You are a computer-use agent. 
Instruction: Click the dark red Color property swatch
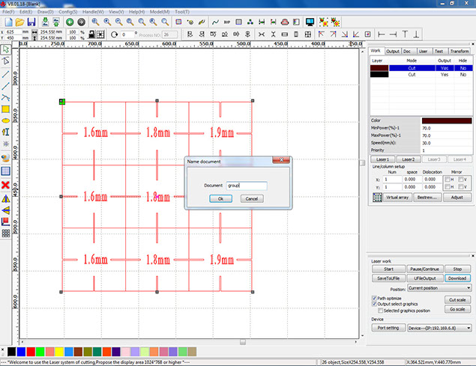447,121
